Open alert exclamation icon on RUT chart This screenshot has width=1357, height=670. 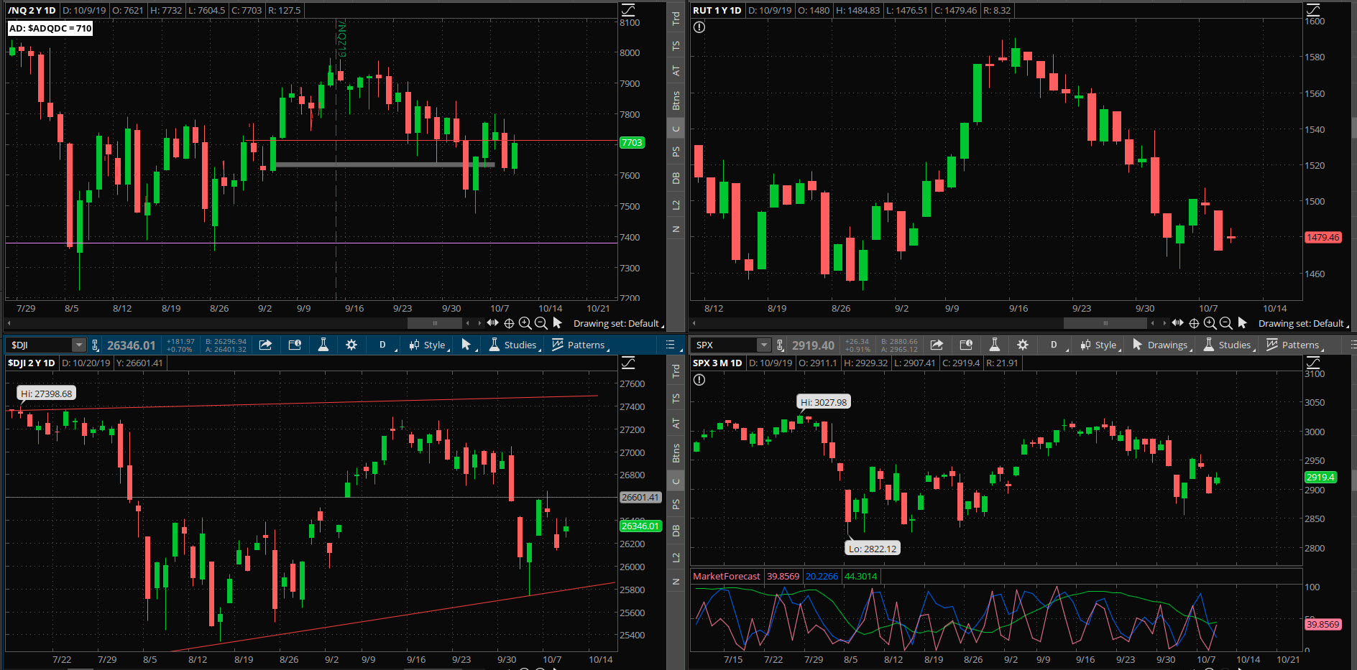coord(699,27)
